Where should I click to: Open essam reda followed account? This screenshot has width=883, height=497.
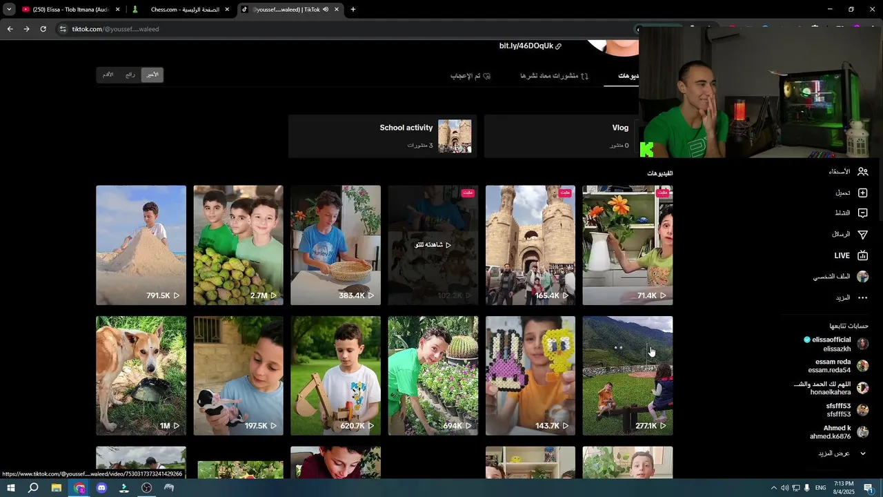point(838,366)
